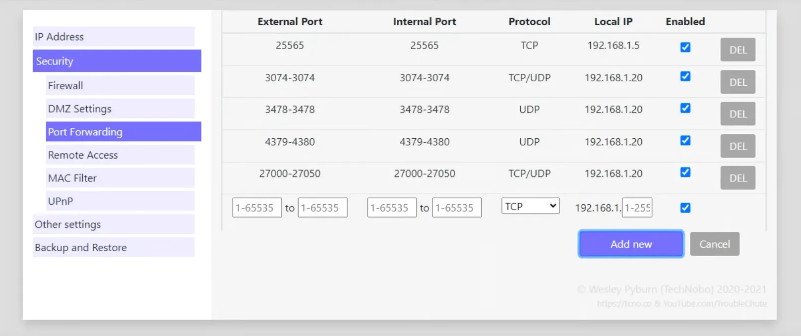Uncheck Enabled for the 3074-3074 rule
Image resolution: width=801 pixels, height=336 pixels.
click(x=685, y=76)
